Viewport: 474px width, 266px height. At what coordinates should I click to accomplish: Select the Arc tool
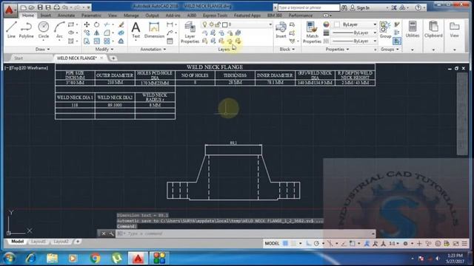pos(59,30)
